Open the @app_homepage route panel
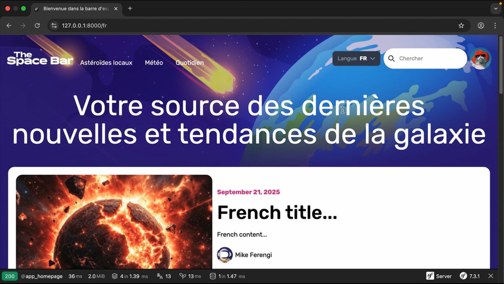Screen dimensions: 504x284 point(42,276)
